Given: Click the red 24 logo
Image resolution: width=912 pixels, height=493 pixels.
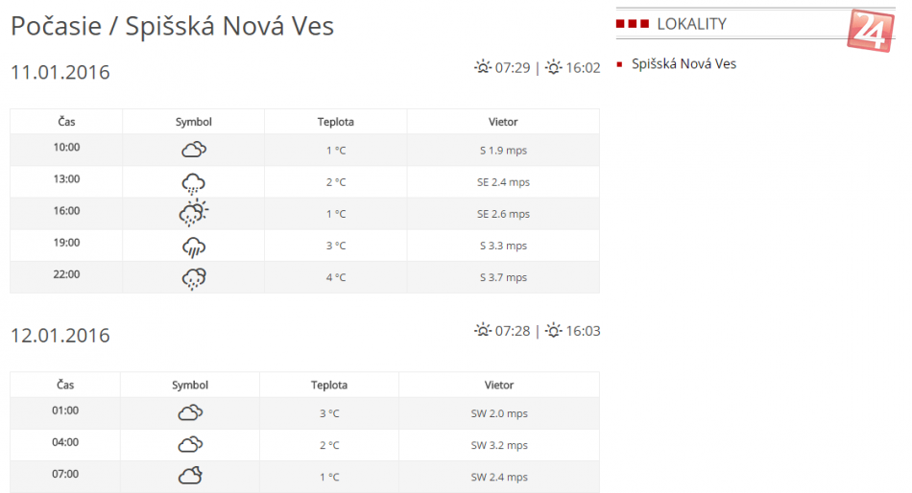Looking at the screenshot, I should point(870,30).
